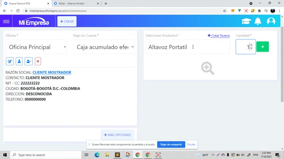The height and width of the screenshot is (159, 284).
Task: Open the hamburger navigation menu
Action: click(x=6, y=22)
